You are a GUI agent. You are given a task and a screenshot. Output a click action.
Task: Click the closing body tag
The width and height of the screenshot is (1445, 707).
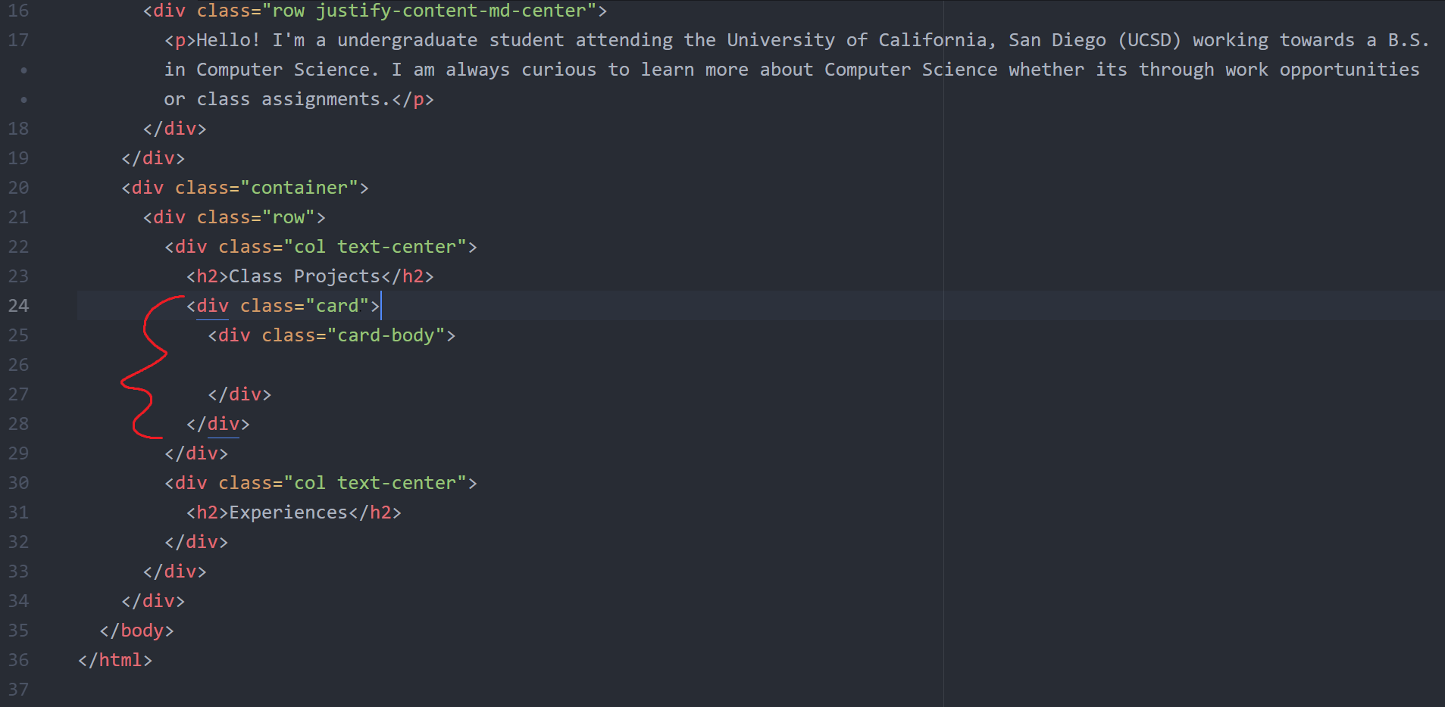[x=136, y=631]
